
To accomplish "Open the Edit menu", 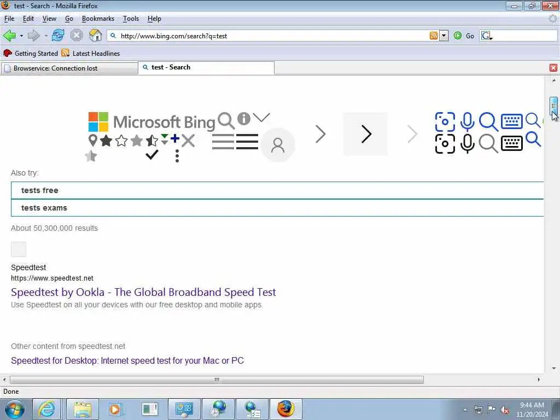I will point(28,19).
